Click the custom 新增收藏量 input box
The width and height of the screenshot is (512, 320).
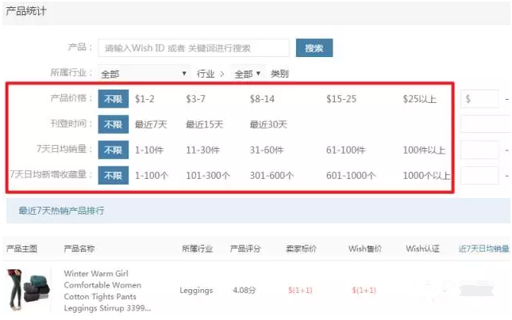(479, 175)
